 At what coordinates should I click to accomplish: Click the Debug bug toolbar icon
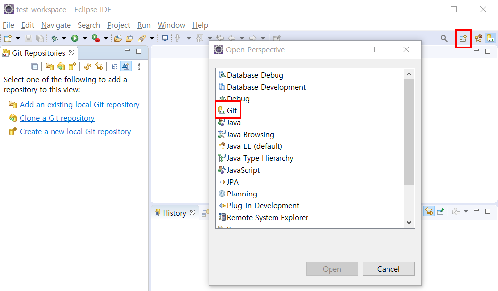tap(55, 39)
